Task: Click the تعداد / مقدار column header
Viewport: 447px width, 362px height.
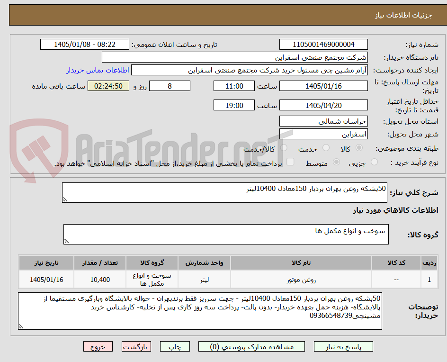Action: tap(100, 262)
